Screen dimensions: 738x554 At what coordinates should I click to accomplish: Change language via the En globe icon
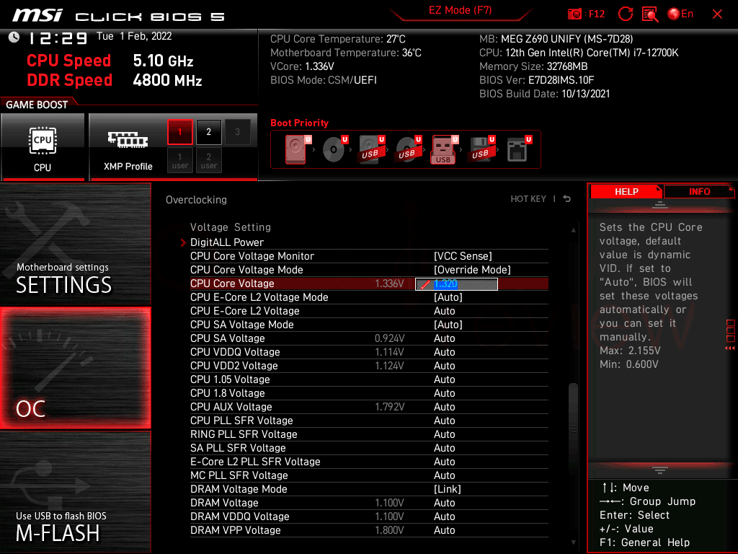pyautogui.click(x=680, y=14)
